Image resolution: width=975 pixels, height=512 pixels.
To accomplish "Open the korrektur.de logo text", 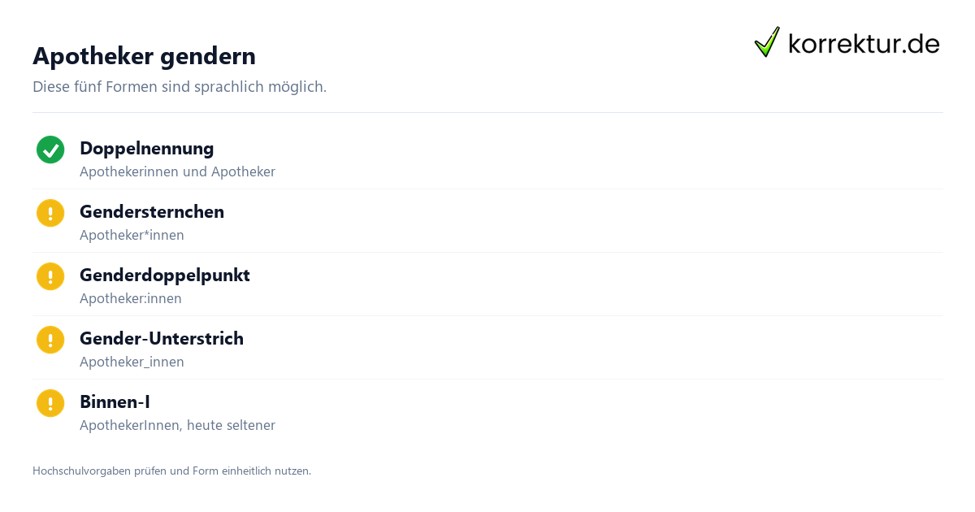I will 864,44.
